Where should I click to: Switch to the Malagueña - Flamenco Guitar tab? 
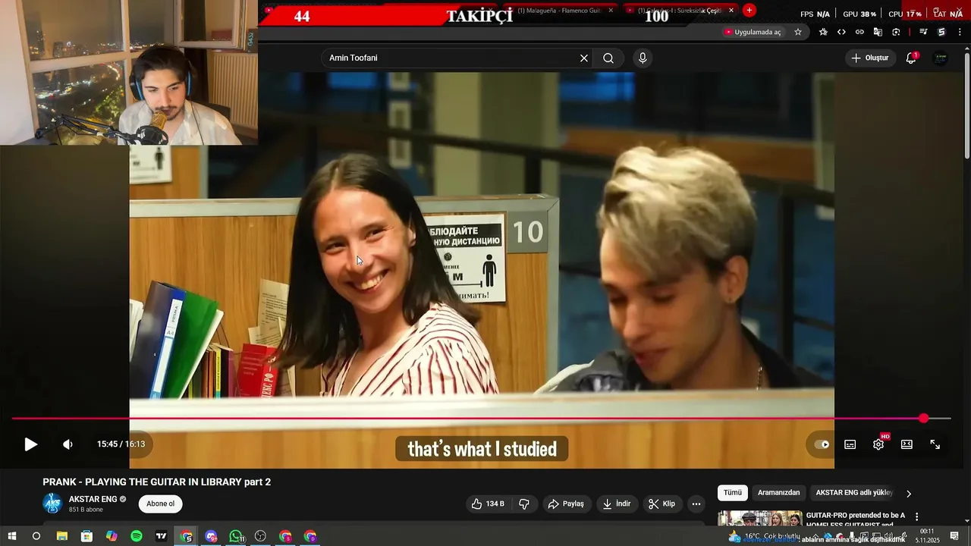(x=559, y=11)
